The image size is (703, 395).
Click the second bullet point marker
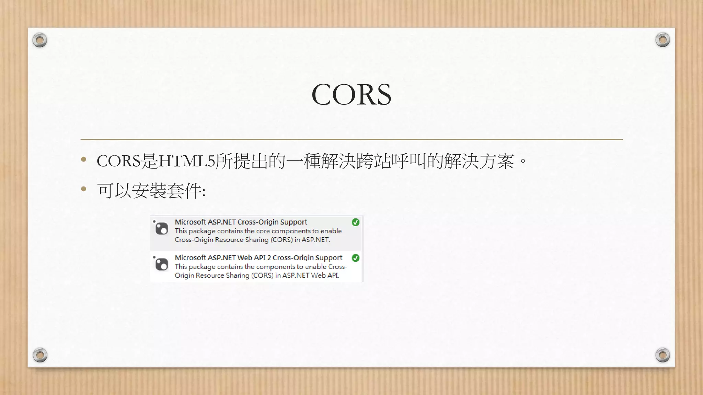(83, 189)
